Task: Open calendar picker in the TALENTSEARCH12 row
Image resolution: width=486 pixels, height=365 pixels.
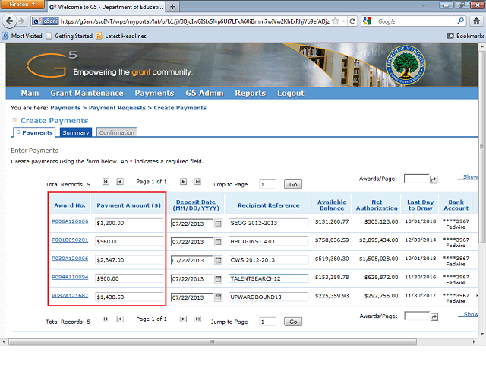Action: point(219,279)
